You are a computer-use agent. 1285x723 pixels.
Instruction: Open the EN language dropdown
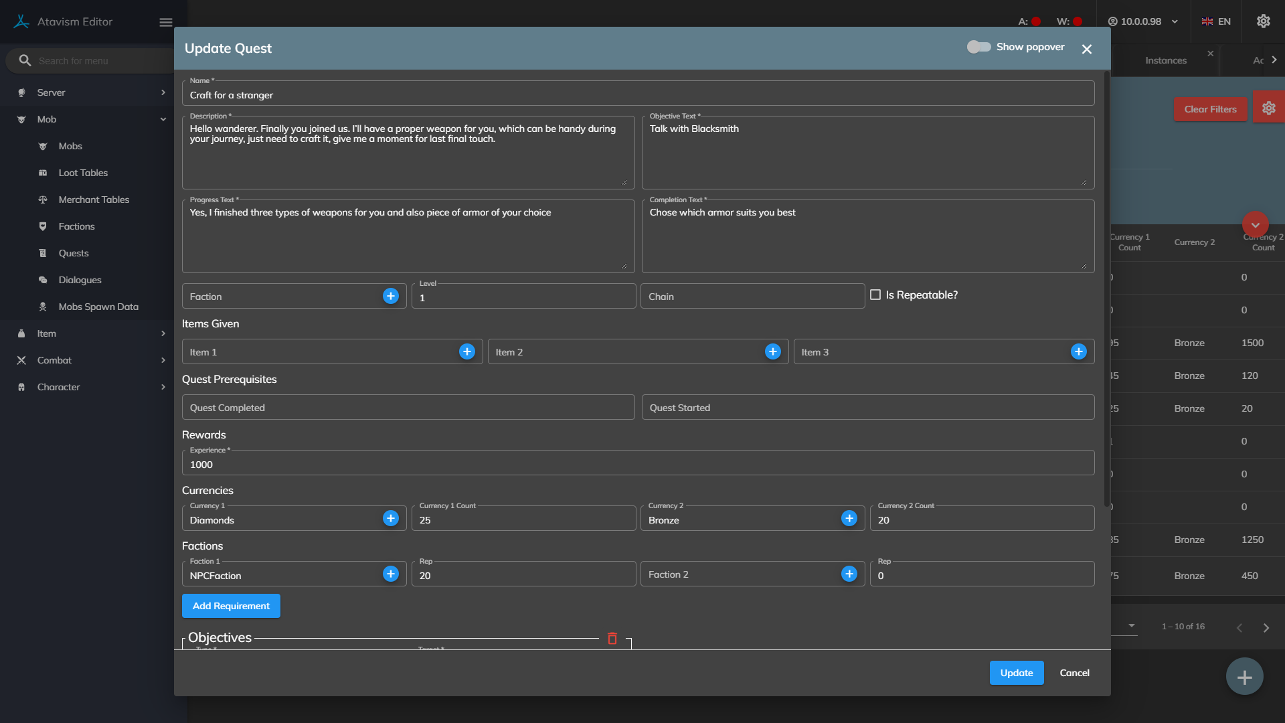(x=1216, y=21)
